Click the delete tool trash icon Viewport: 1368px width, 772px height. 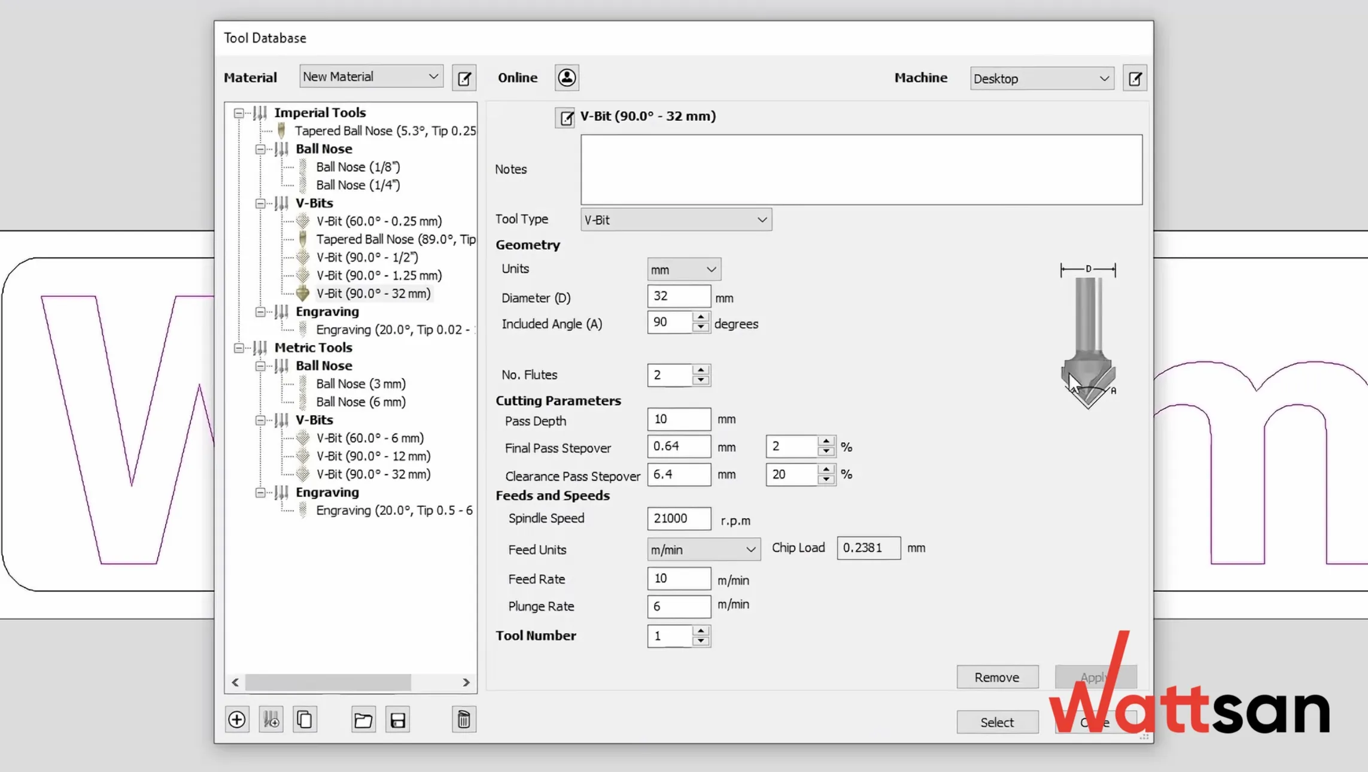464,719
